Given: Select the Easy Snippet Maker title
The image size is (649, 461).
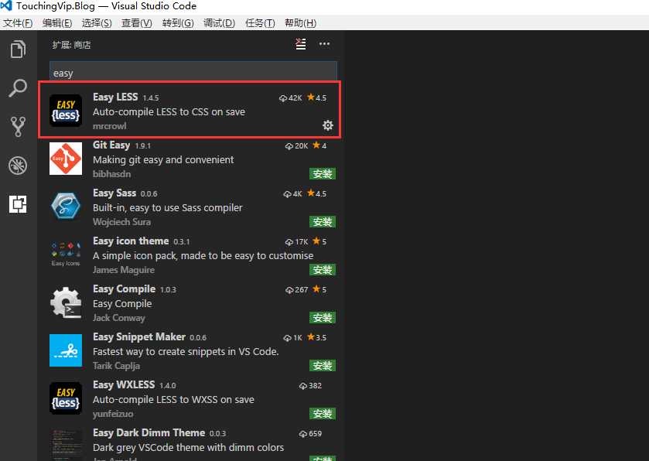Looking at the screenshot, I should (x=139, y=336).
